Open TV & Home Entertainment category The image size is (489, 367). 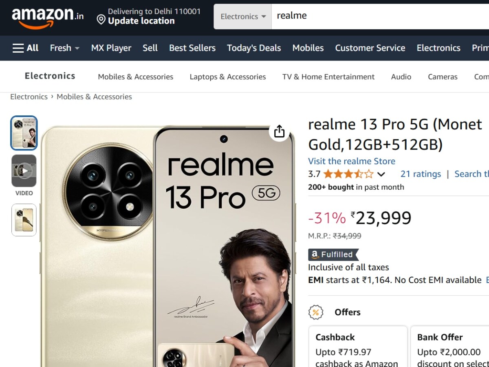[328, 77]
